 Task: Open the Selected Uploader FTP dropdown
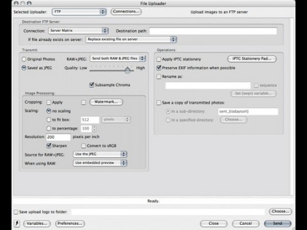click(79, 11)
